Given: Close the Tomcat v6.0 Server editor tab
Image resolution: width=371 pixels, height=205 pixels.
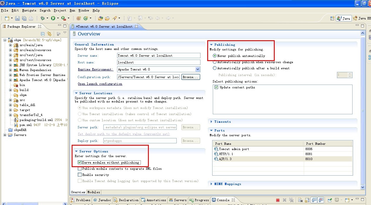Looking at the screenshot, I should (136, 26).
